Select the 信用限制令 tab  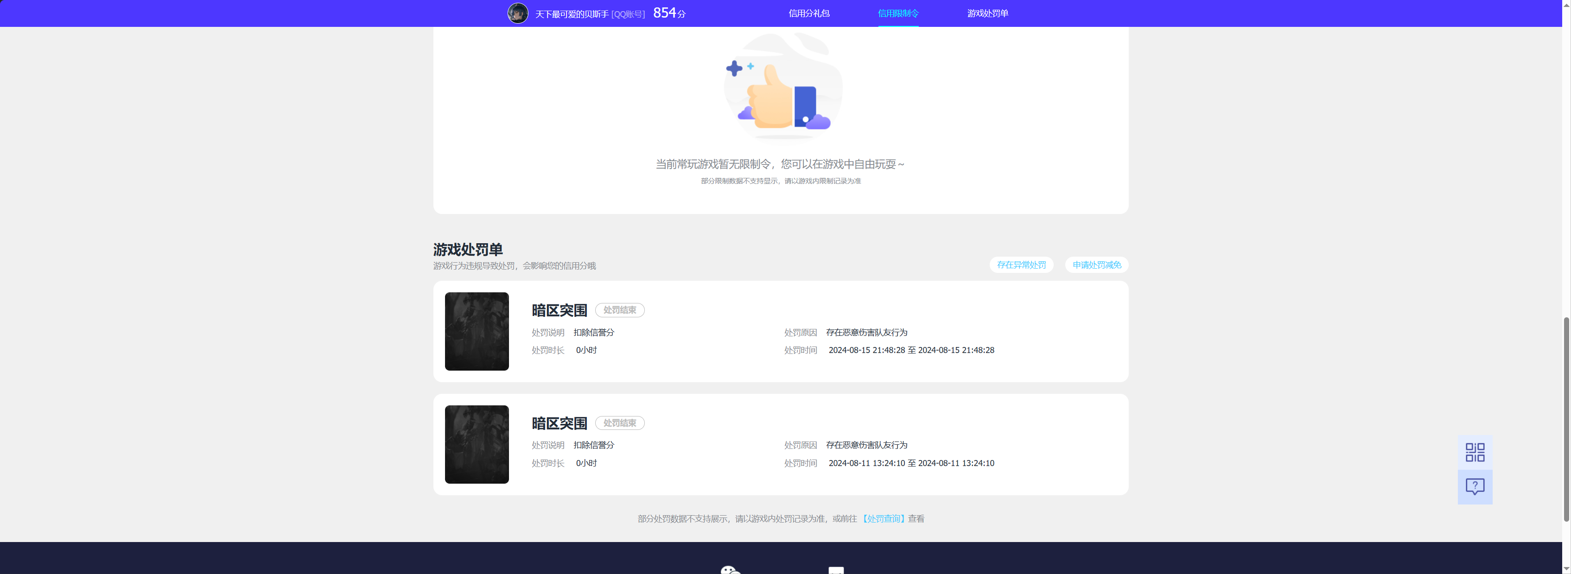(898, 13)
